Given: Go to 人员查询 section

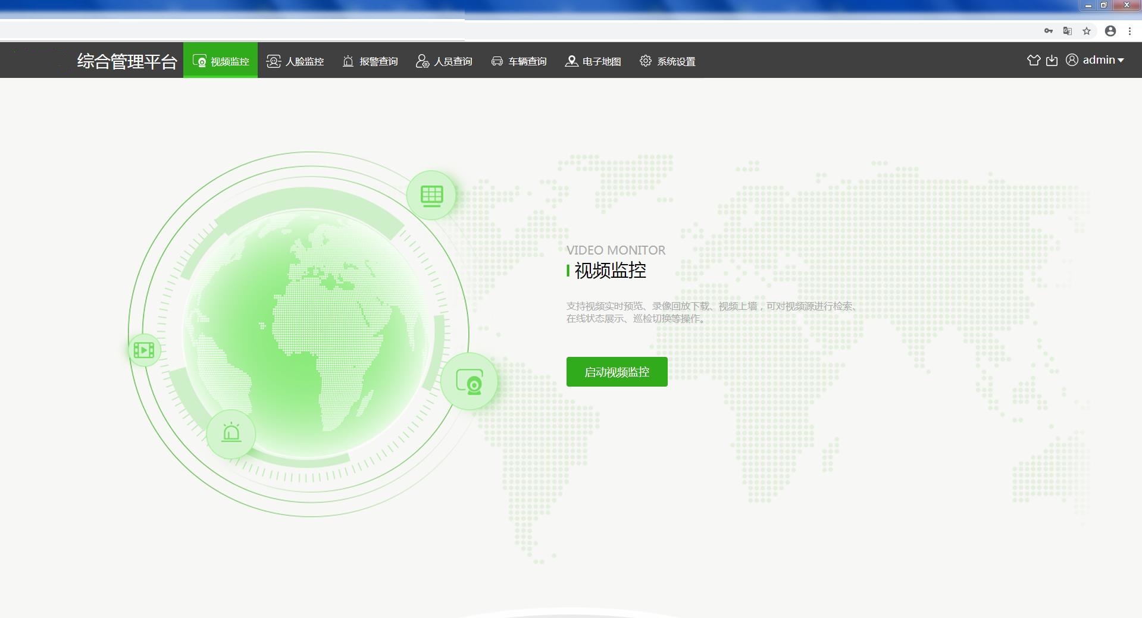Looking at the screenshot, I should point(444,61).
